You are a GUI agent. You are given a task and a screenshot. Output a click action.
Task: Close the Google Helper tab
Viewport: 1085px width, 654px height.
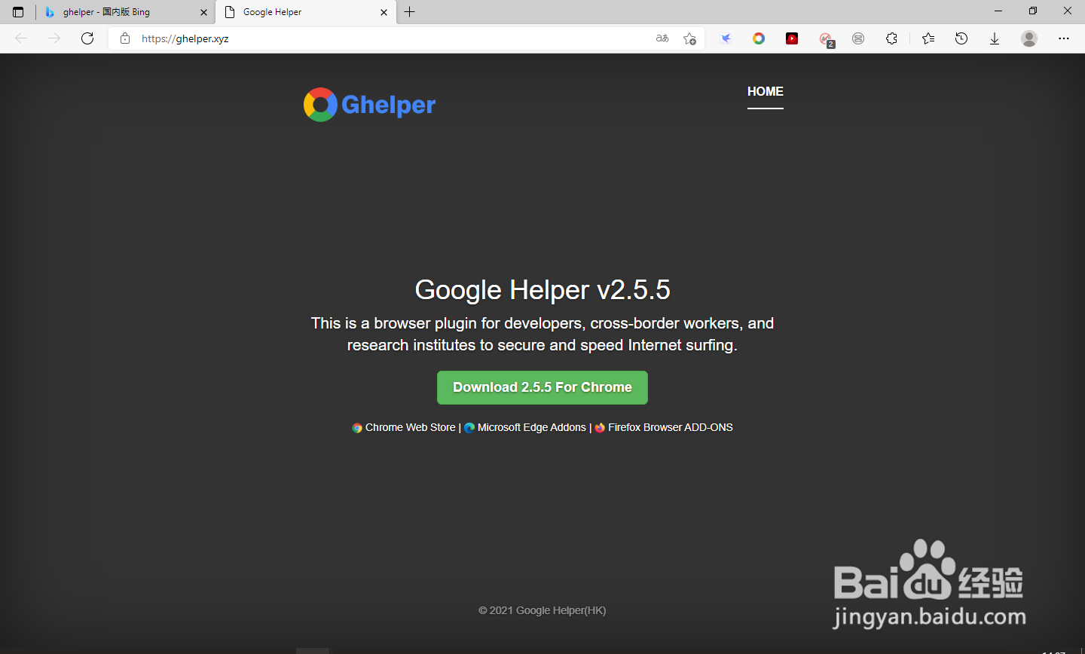(x=384, y=12)
